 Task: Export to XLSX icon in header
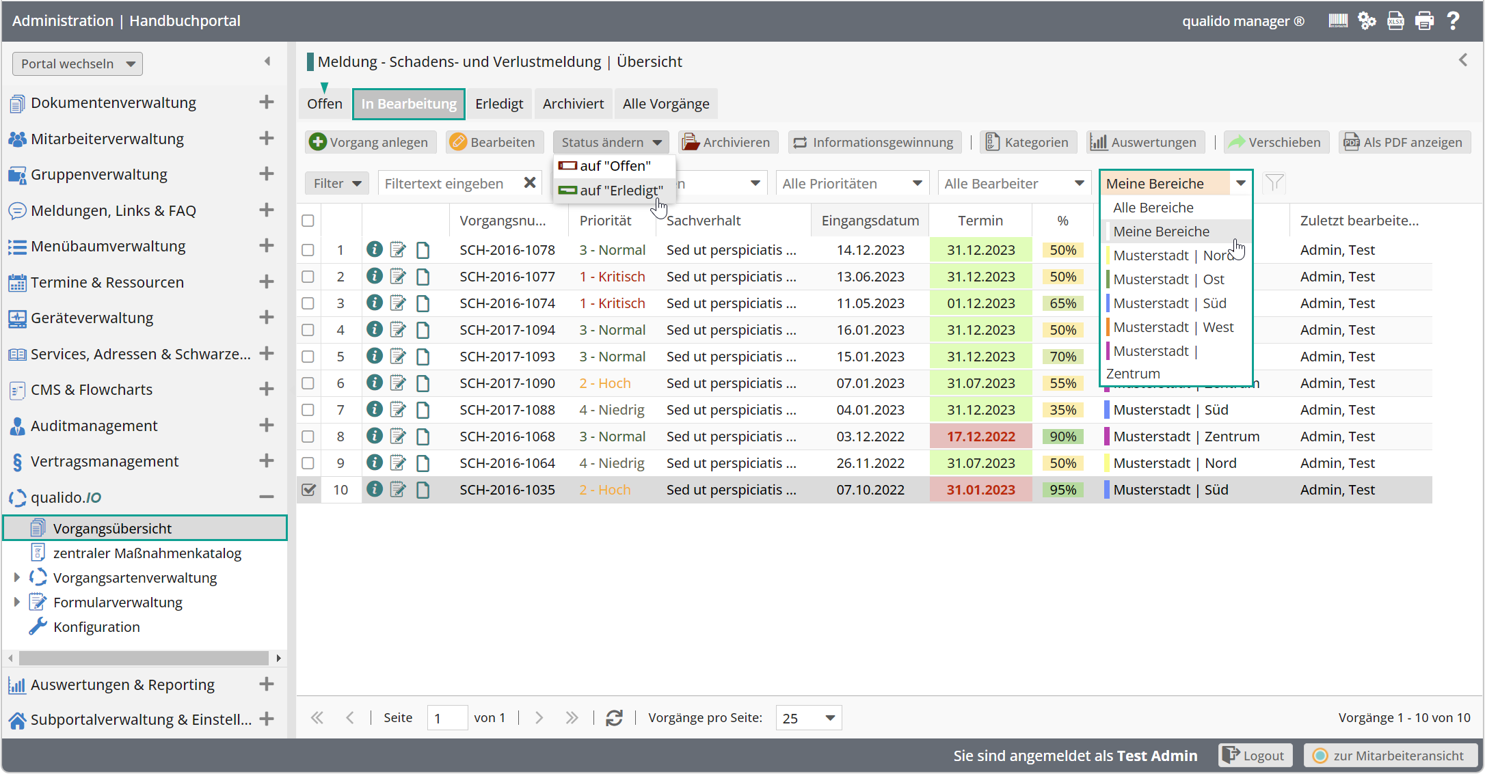[x=1395, y=21]
